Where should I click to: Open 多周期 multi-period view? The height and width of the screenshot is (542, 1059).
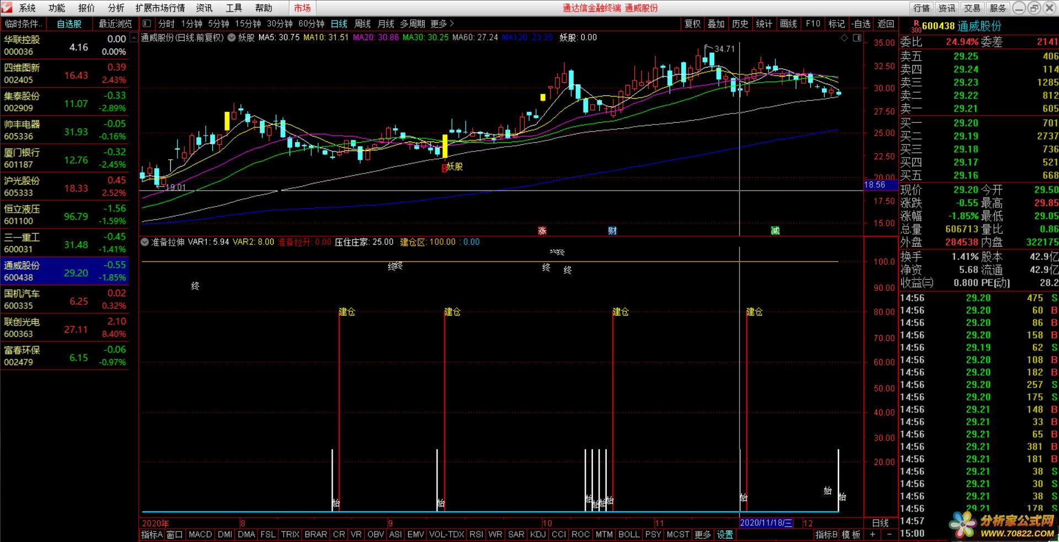click(x=412, y=24)
